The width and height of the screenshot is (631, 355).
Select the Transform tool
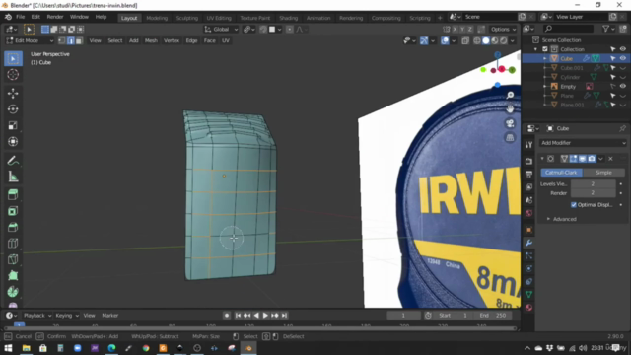coord(13,141)
